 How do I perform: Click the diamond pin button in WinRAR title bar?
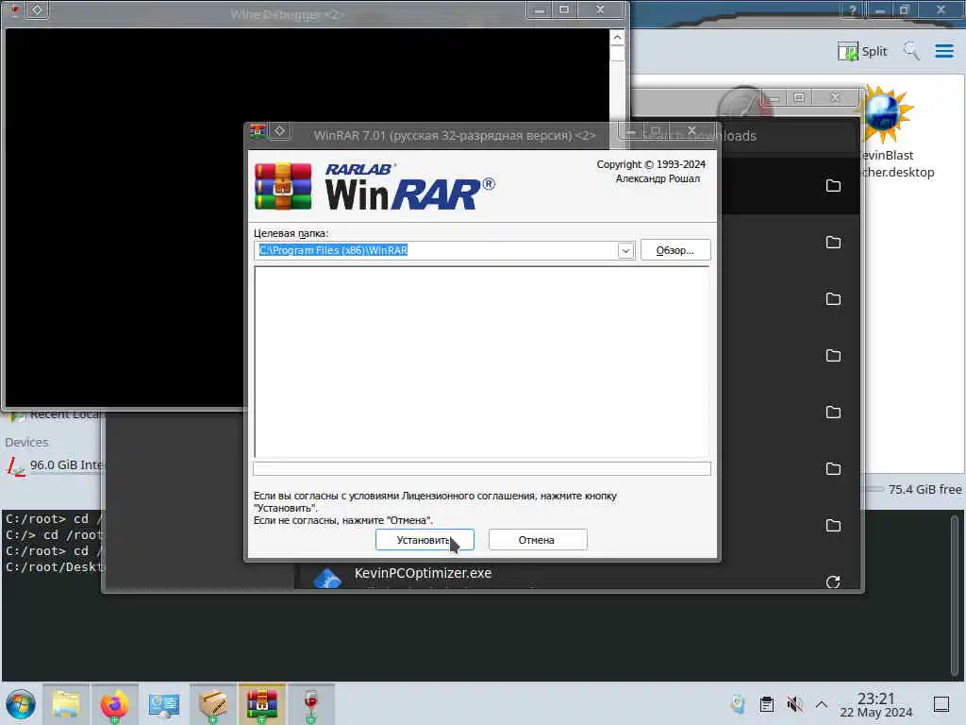coord(279,131)
